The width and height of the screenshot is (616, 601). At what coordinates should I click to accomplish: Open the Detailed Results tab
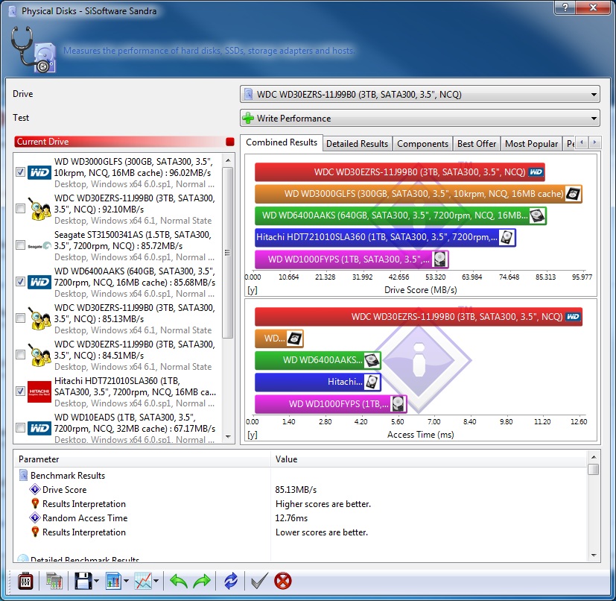tap(357, 144)
